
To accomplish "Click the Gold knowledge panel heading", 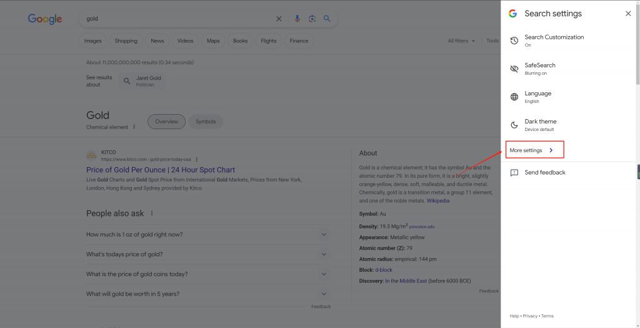I will click(97, 115).
